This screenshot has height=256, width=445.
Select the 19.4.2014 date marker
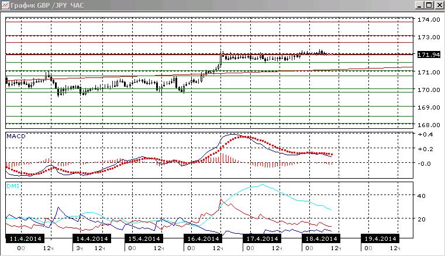click(380, 238)
